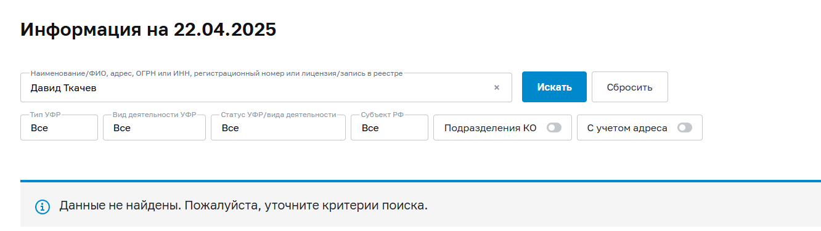This screenshot has width=821, height=231.
Task: Enable the С учетом адреса switch
Action: [685, 128]
